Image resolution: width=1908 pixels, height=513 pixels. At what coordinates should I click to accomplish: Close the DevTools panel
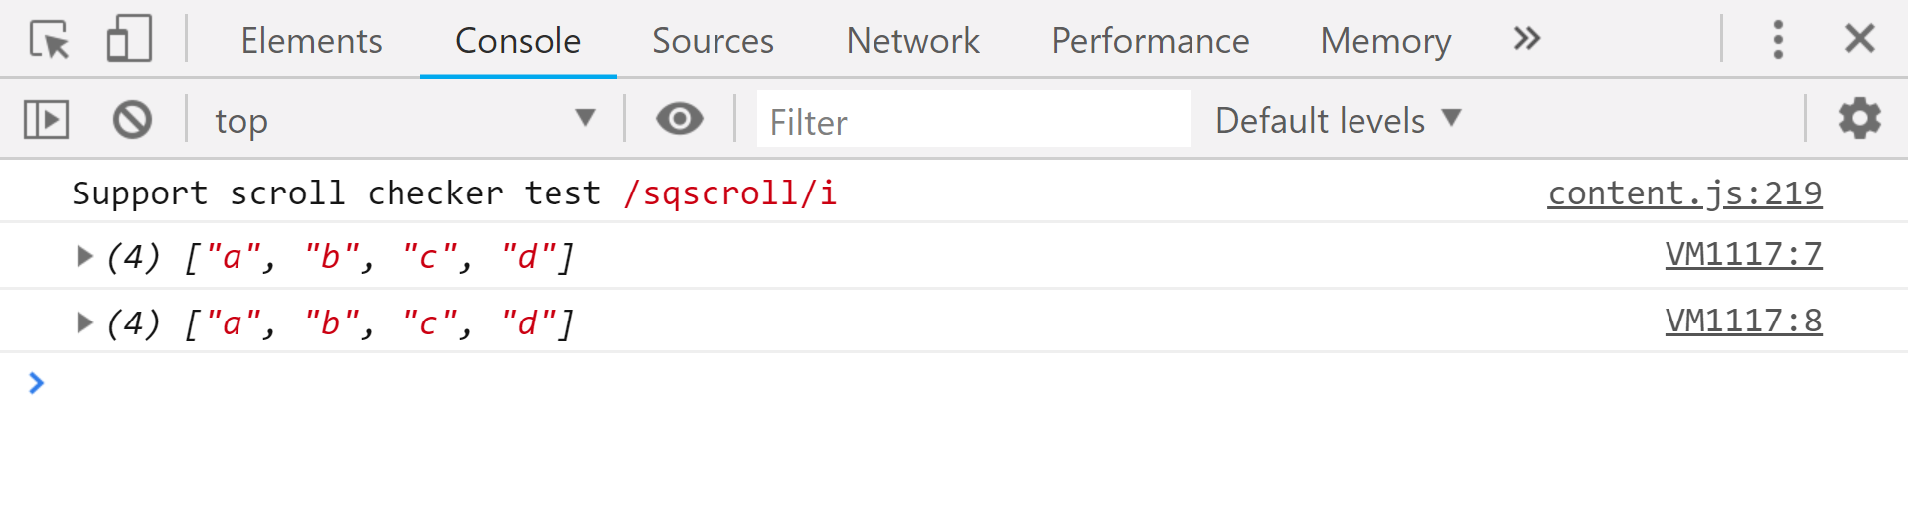(1859, 40)
